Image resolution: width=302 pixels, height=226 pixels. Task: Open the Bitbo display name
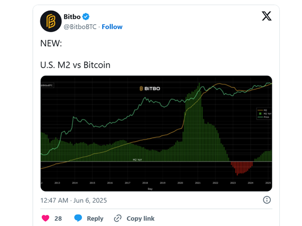[x=72, y=17]
